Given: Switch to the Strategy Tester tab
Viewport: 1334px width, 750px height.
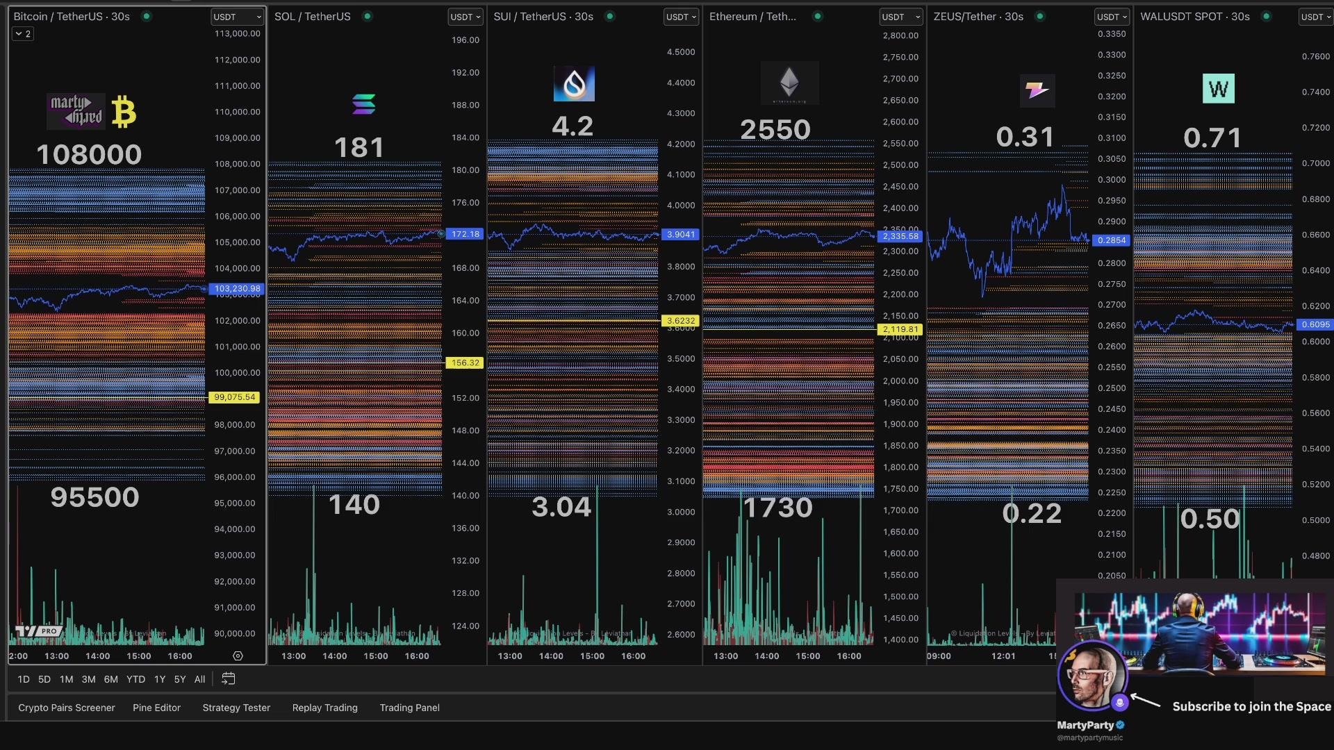Looking at the screenshot, I should [236, 708].
